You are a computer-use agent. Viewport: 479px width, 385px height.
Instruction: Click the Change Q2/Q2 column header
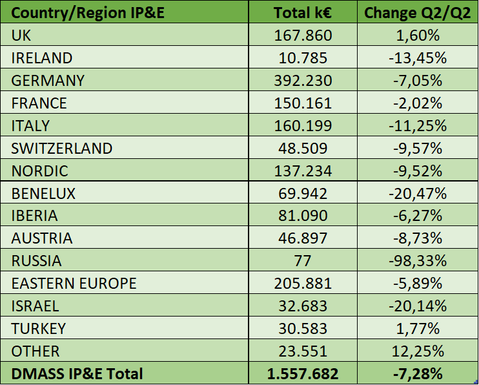(x=416, y=13)
